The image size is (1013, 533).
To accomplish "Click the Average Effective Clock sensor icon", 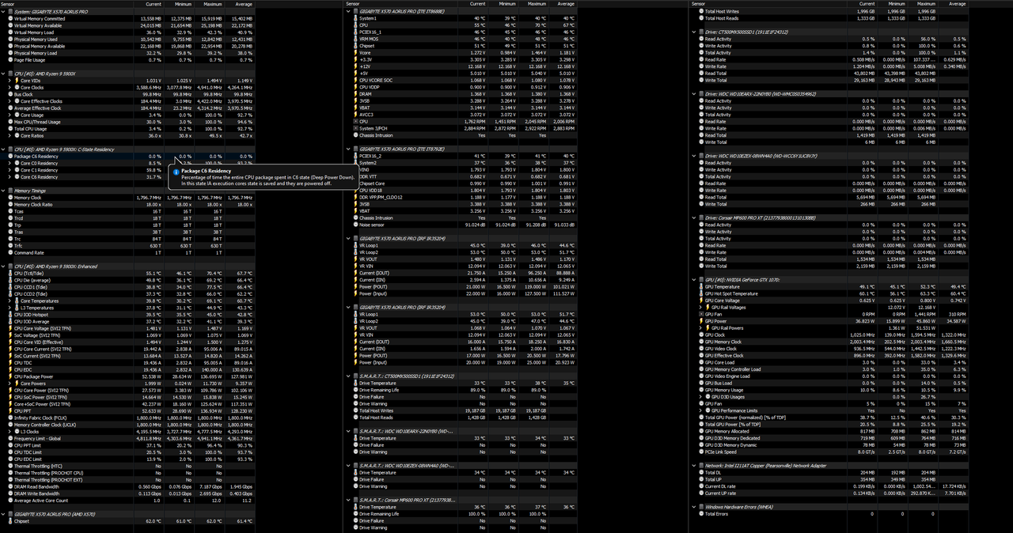I will tap(10, 108).
